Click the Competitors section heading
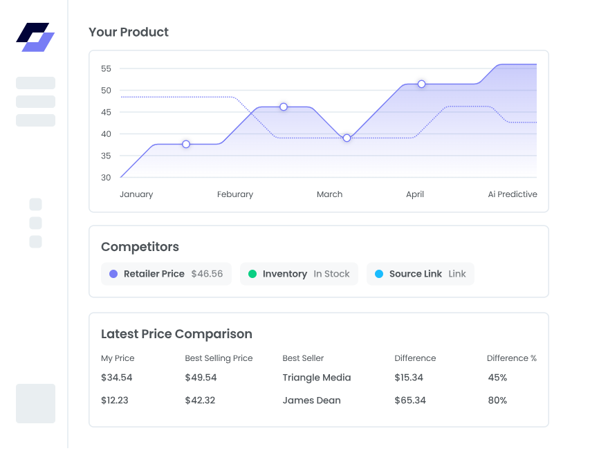Image resolution: width=599 pixels, height=453 pixels. (x=140, y=247)
